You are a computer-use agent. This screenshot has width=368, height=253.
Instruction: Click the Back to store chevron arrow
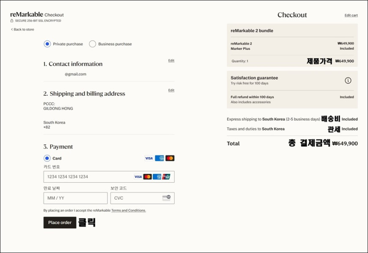coord(12,29)
